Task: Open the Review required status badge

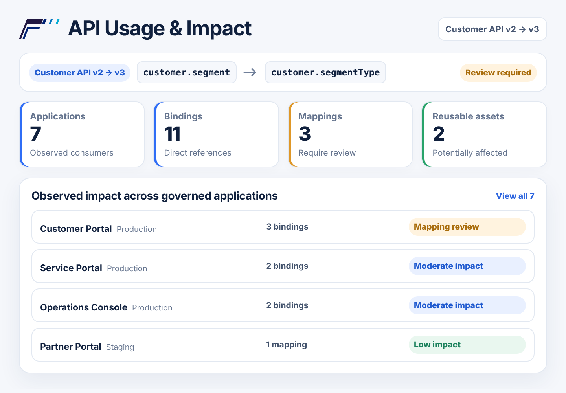Action: 498,73
